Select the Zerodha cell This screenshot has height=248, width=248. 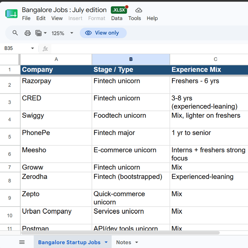coord(56,181)
